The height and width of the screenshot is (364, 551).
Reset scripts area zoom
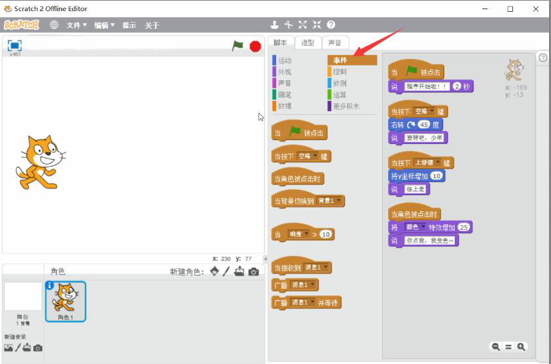coord(508,347)
